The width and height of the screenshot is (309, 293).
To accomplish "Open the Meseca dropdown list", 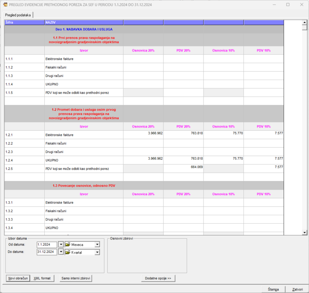I will (97, 244).
